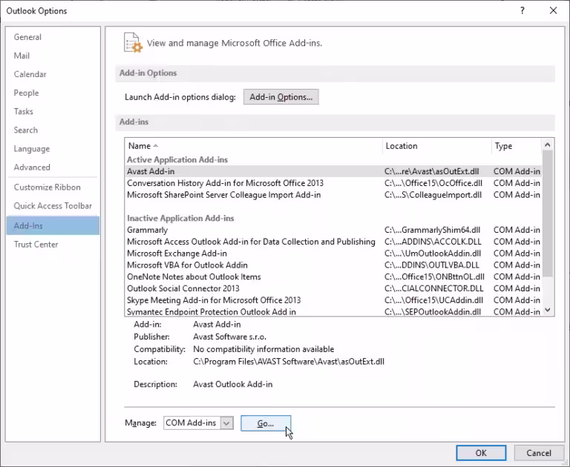570x467 pixels.
Task: Sort by the Location column header
Action: [x=437, y=146]
